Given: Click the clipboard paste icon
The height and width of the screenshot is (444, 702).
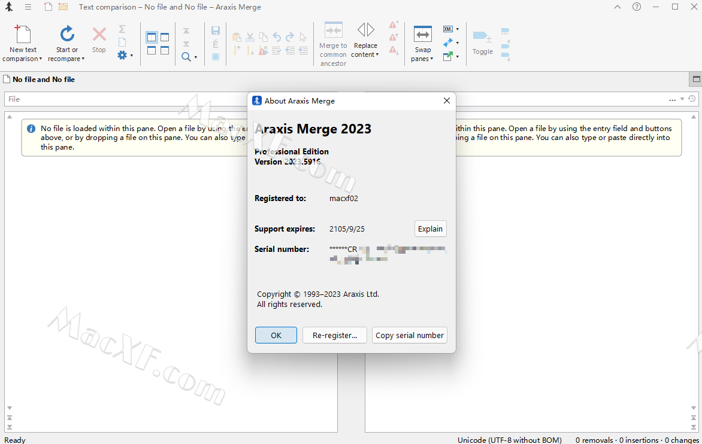Looking at the screenshot, I should pos(237,37).
